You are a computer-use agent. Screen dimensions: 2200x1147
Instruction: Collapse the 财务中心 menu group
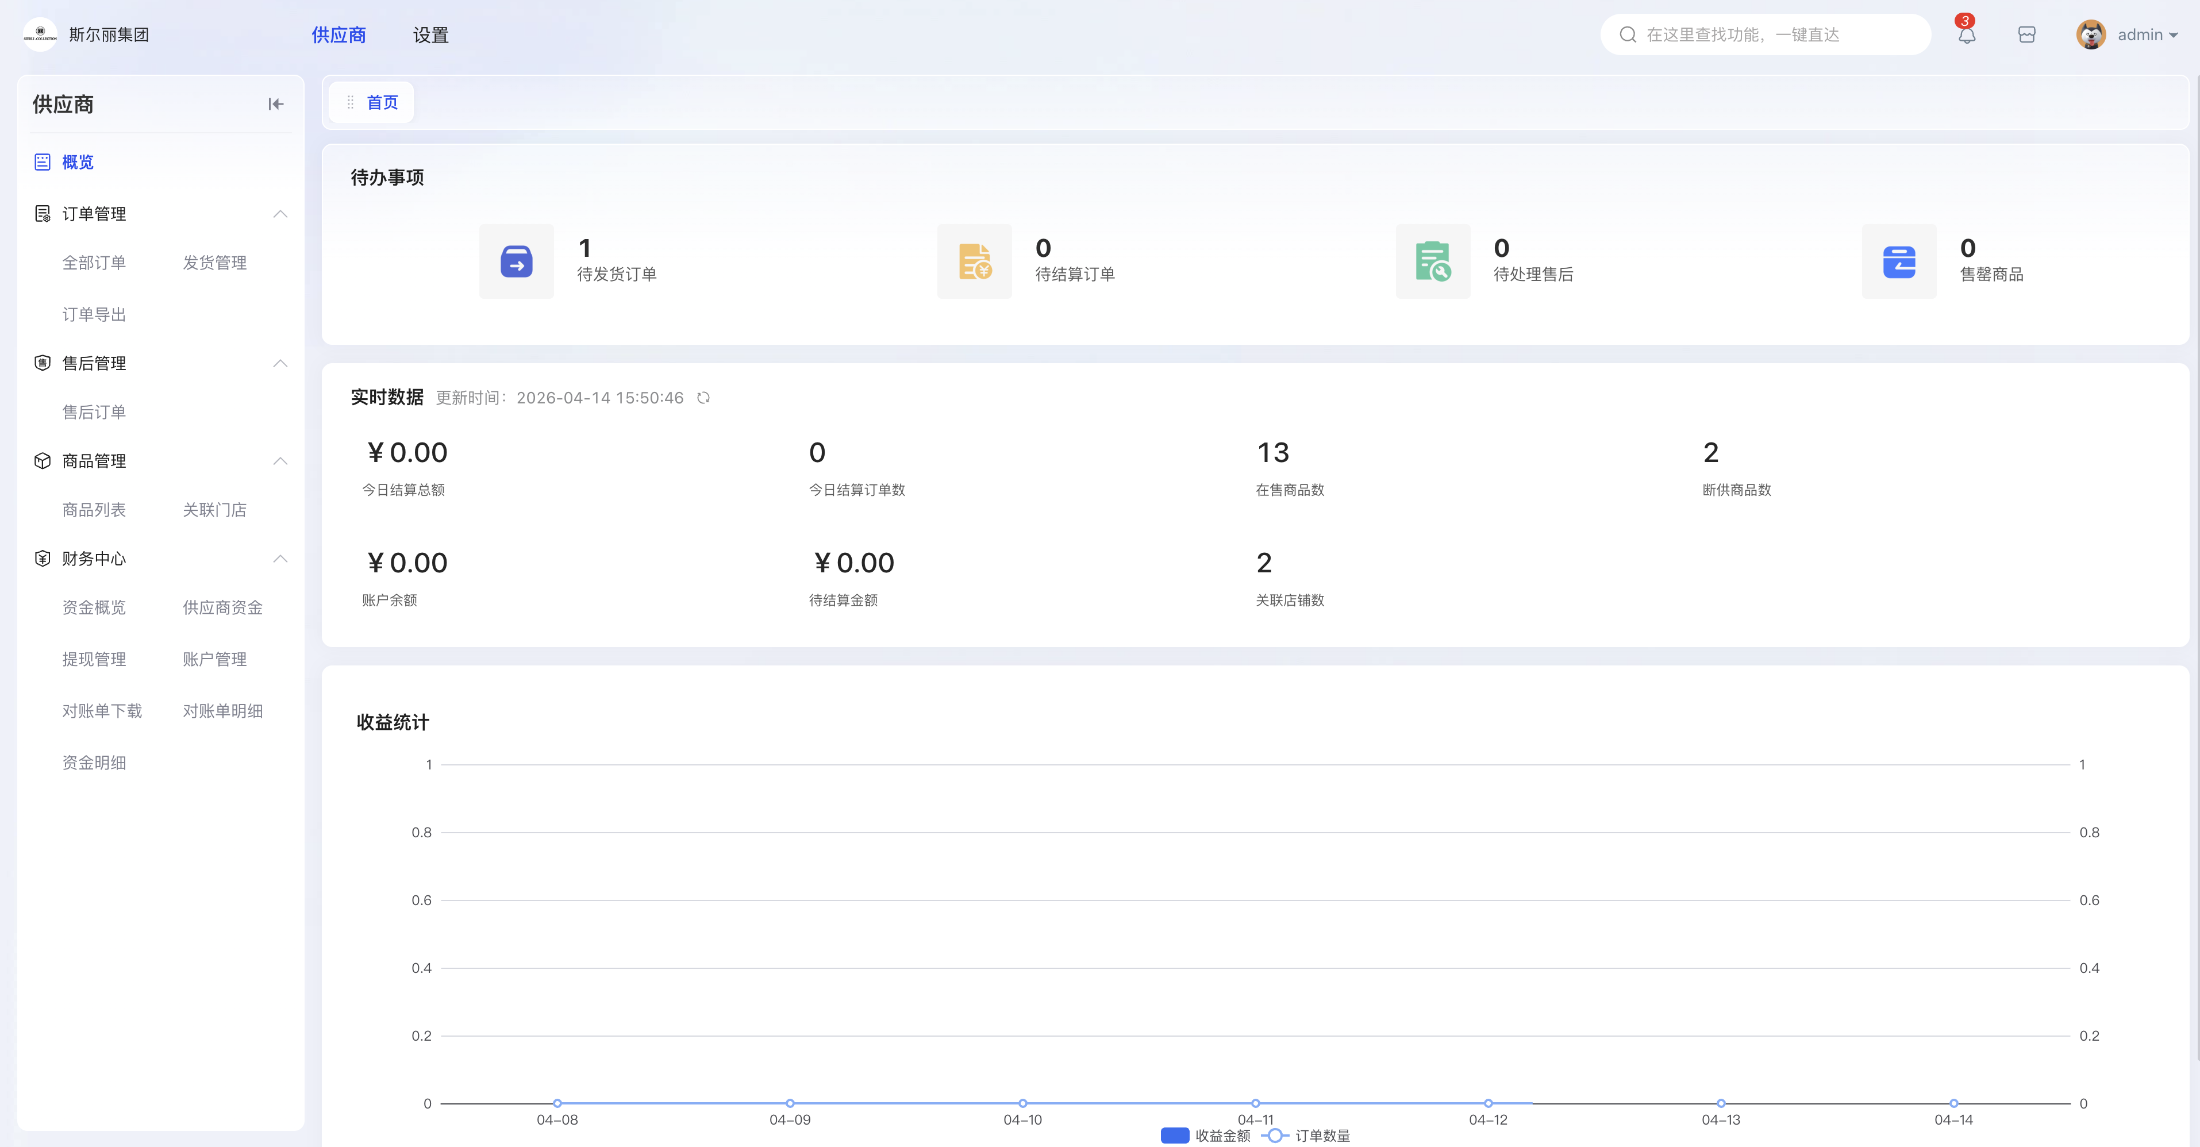[x=279, y=559]
